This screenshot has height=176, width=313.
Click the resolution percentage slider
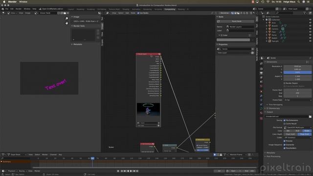(297, 72)
